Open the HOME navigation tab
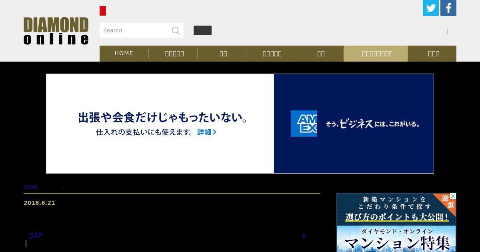This screenshot has height=252, width=480. 124,53
